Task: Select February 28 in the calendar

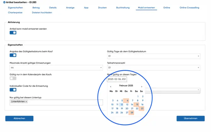Action: [132, 112]
